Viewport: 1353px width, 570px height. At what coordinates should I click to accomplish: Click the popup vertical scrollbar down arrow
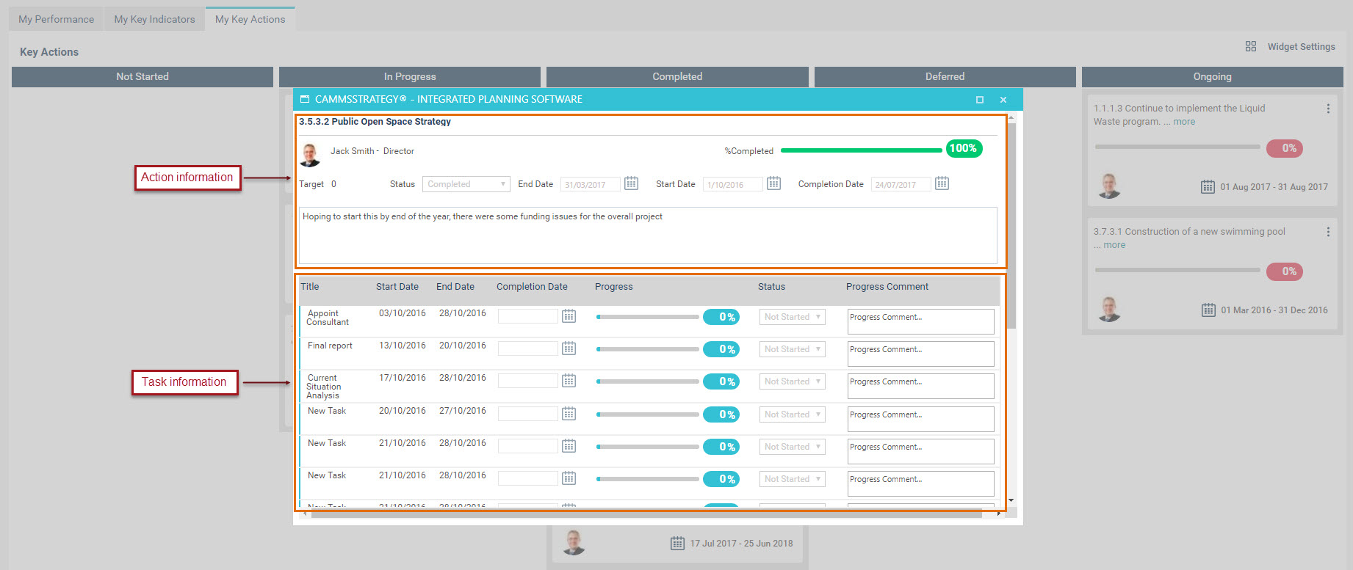[1011, 500]
